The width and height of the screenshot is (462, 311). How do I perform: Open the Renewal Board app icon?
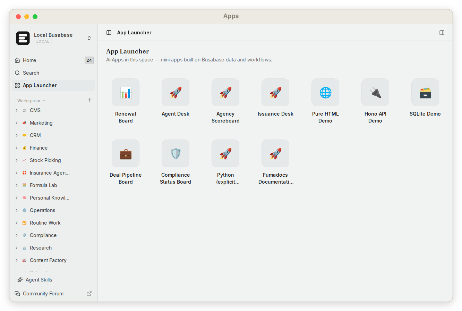pos(126,92)
